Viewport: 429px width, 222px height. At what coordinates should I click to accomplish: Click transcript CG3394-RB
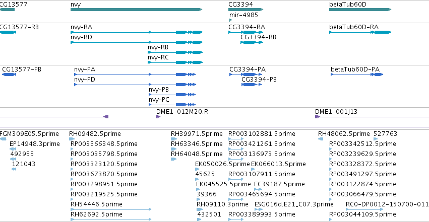pos(252,42)
